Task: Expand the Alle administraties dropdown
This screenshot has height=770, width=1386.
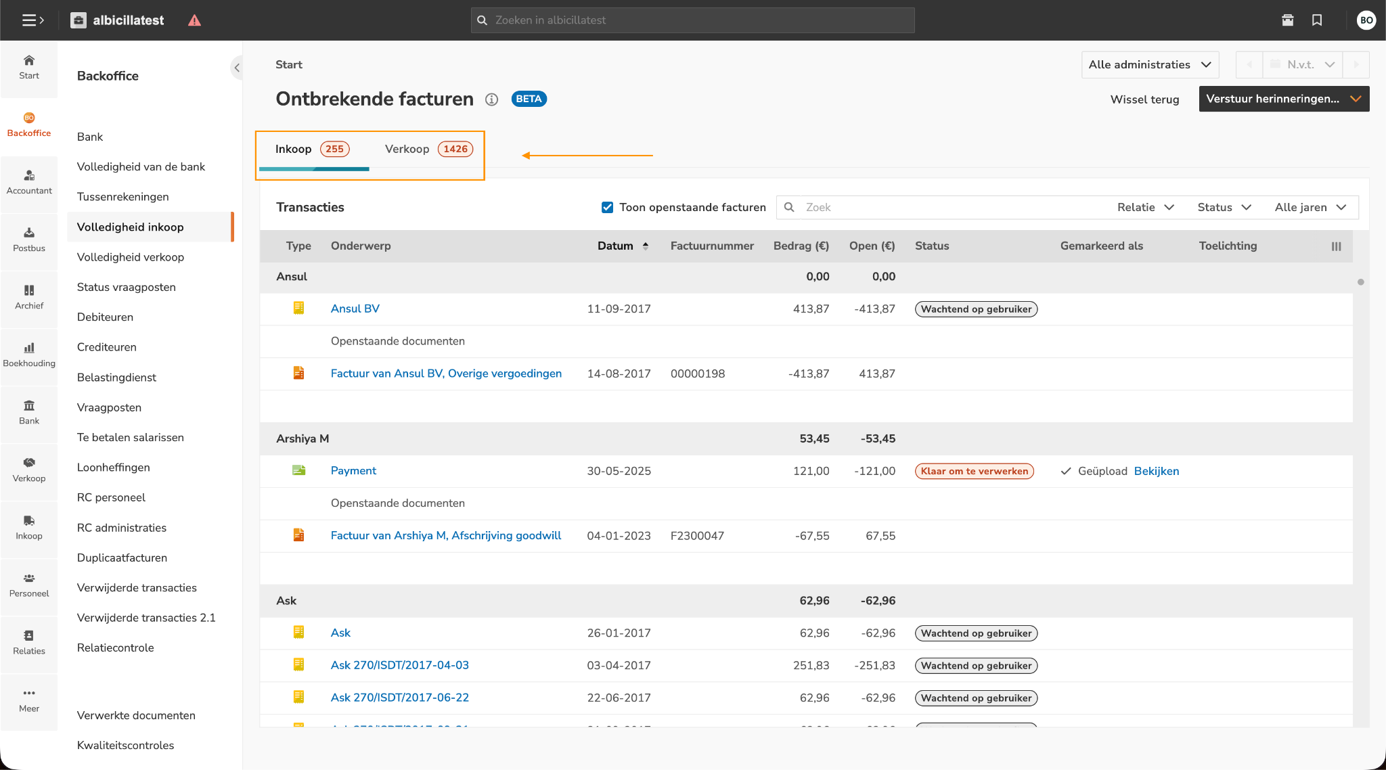Action: pos(1149,65)
